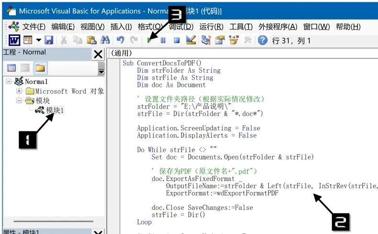The height and width of the screenshot is (234, 378).
Task: Open the 工具(T) menu
Action: coord(241,27)
